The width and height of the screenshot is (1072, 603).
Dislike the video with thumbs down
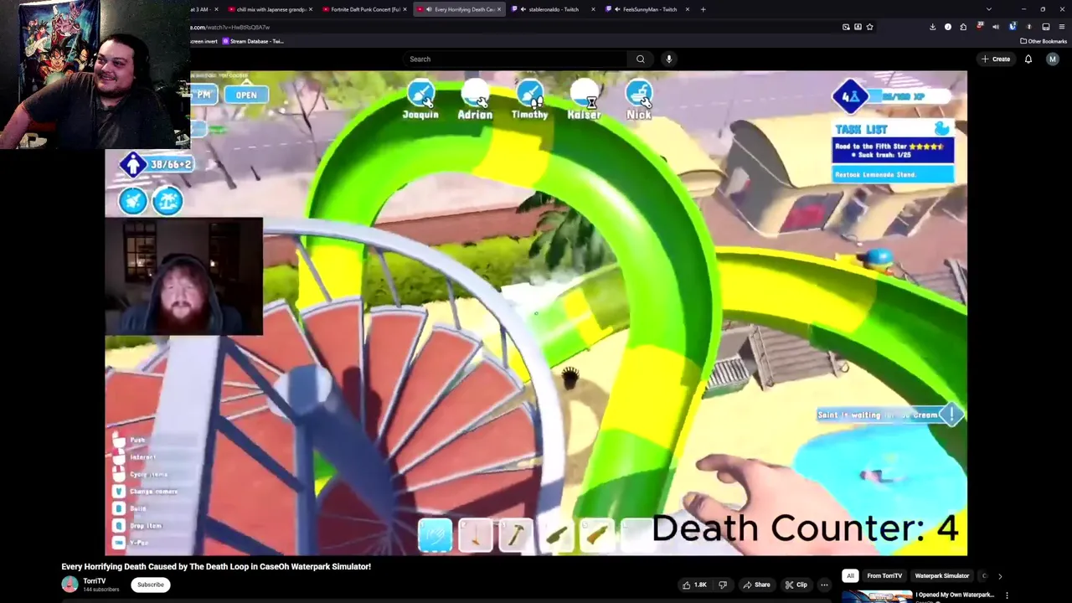(723, 585)
